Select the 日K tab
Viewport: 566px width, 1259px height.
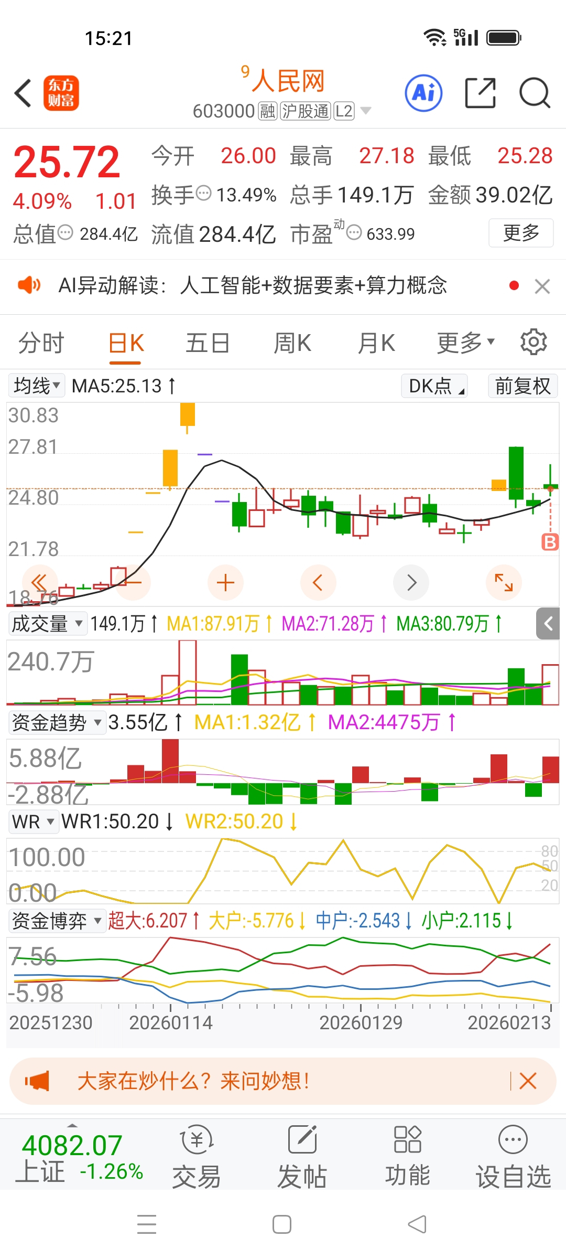coord(126,343)
